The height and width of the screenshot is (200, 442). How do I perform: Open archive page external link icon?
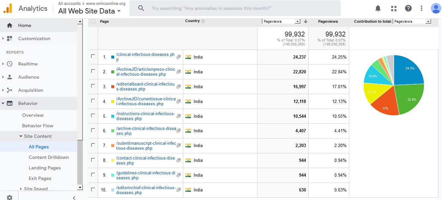pyautogui.click(x=179, y=131)
